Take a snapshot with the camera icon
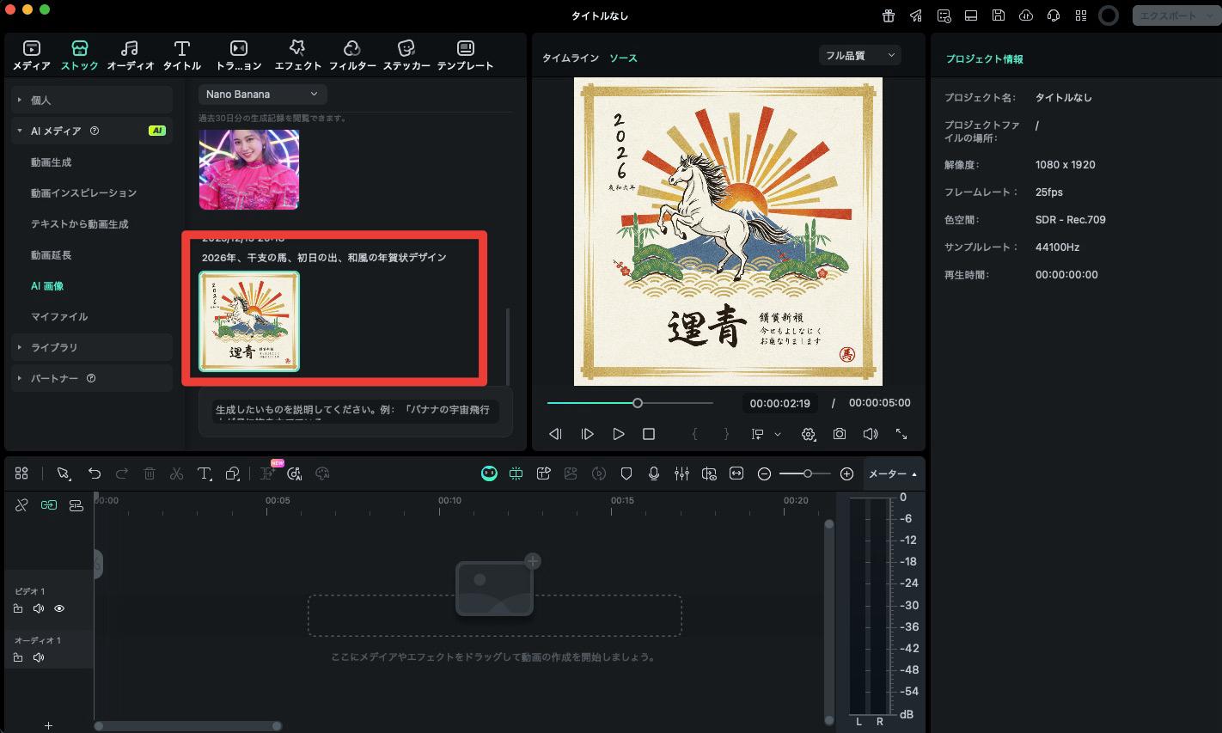Image resolution: width=1222 pixels, height=733 pixels. click(839, 435)
